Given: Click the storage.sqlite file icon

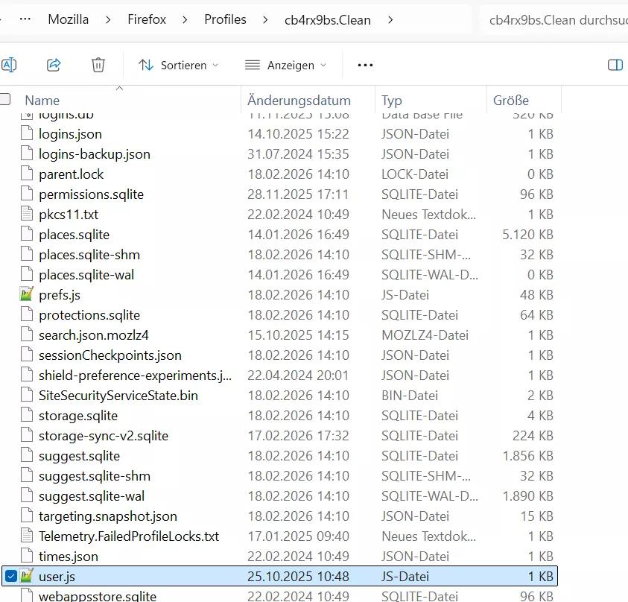Looking at the screenshot, I should coord(26,414).
